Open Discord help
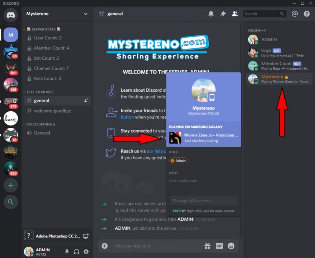Viewport: 315px width, 258px height. [x=307, y=14]
